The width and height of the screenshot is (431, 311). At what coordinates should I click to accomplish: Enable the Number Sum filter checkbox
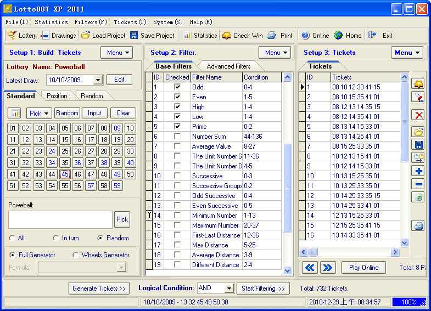coord(177,137)
